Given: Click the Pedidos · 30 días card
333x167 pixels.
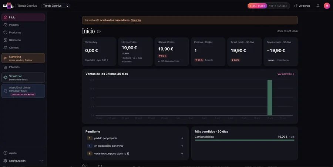Looking at the screenshot, I should (x=208, y=52).
